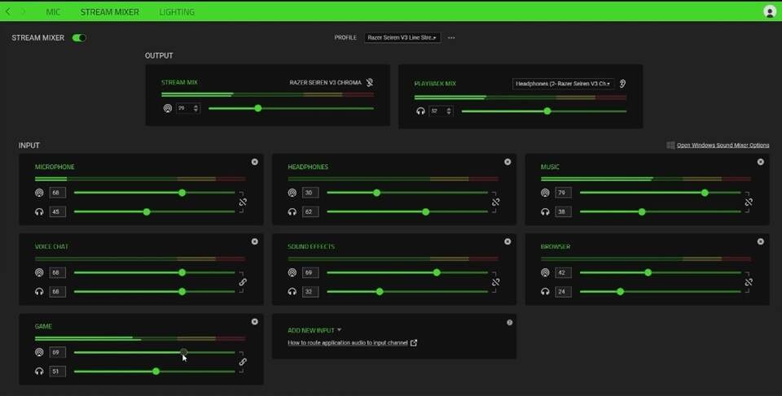Click Game playback volume field 51
The width and height of the screenshot is (782, 396).
click(57, 371)
